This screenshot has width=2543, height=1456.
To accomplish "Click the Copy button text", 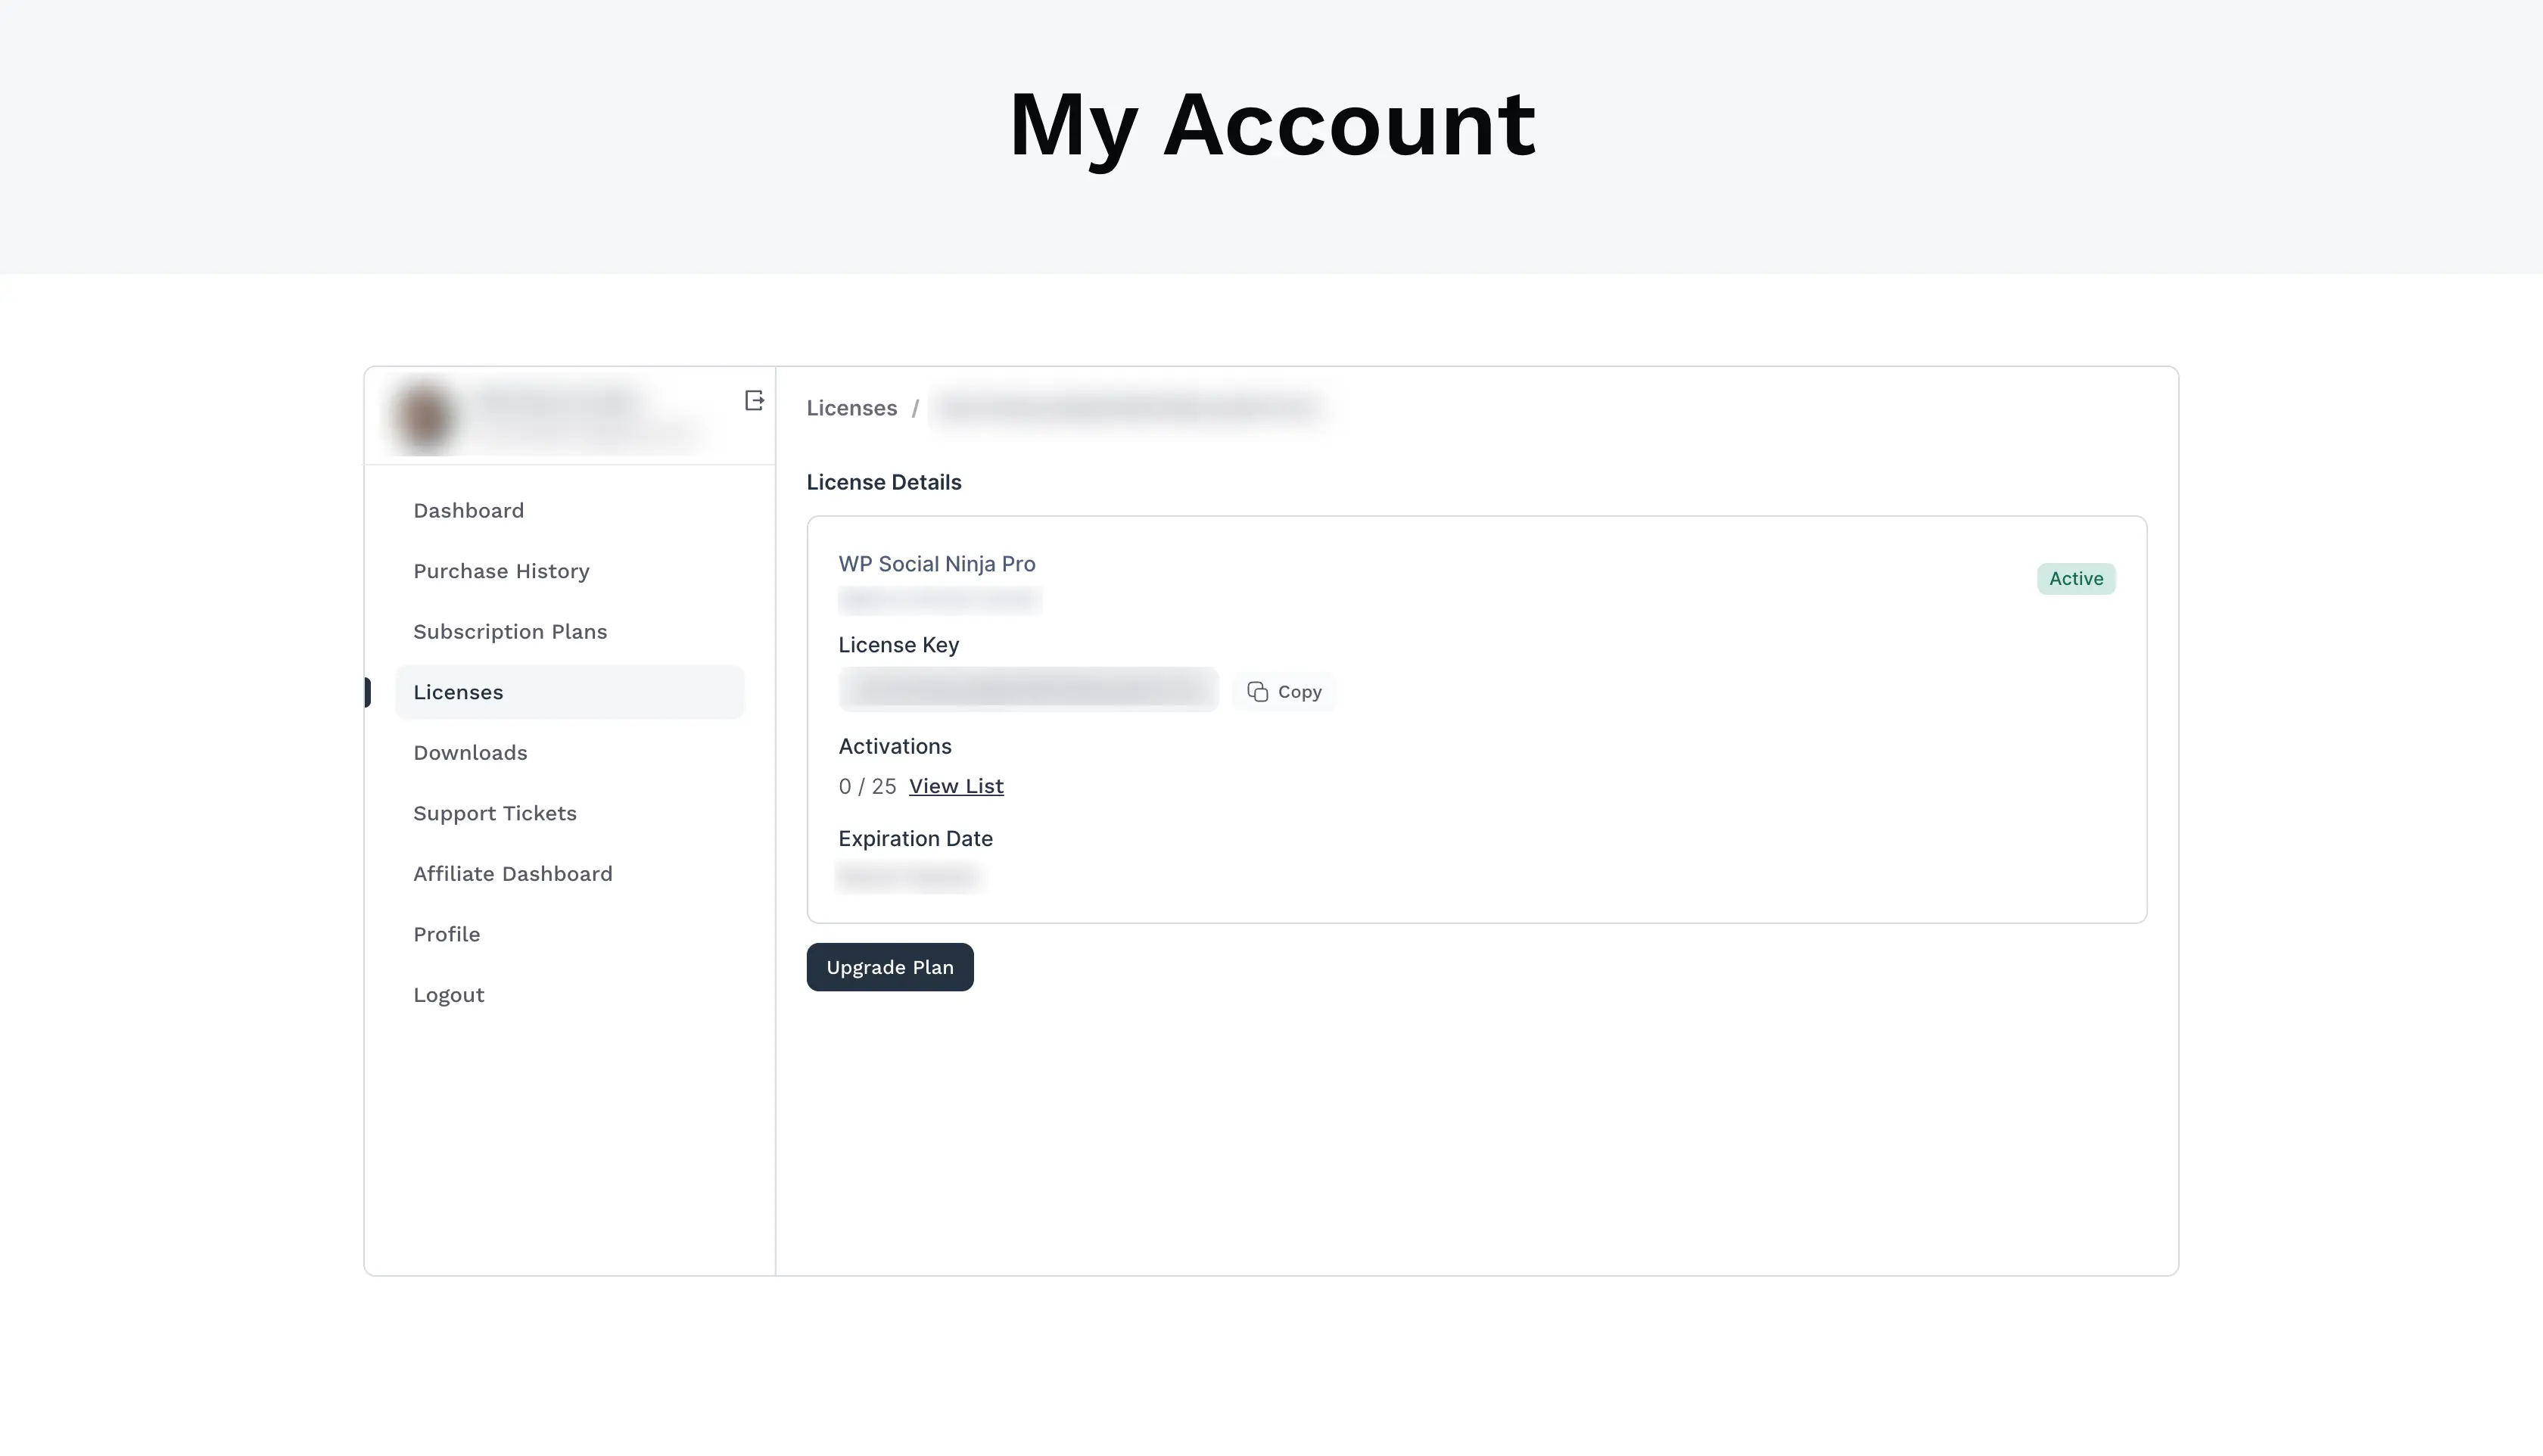I will coord(1299,692).
